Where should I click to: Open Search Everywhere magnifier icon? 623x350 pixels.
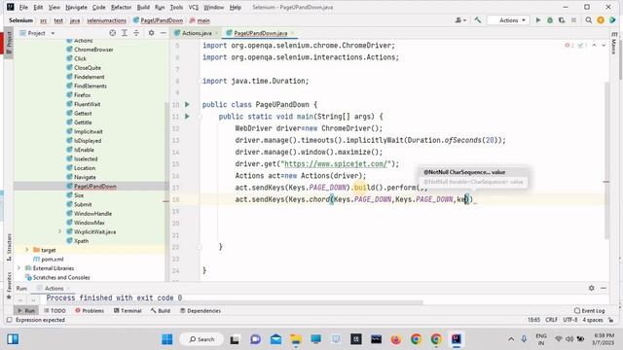(588, 20)
